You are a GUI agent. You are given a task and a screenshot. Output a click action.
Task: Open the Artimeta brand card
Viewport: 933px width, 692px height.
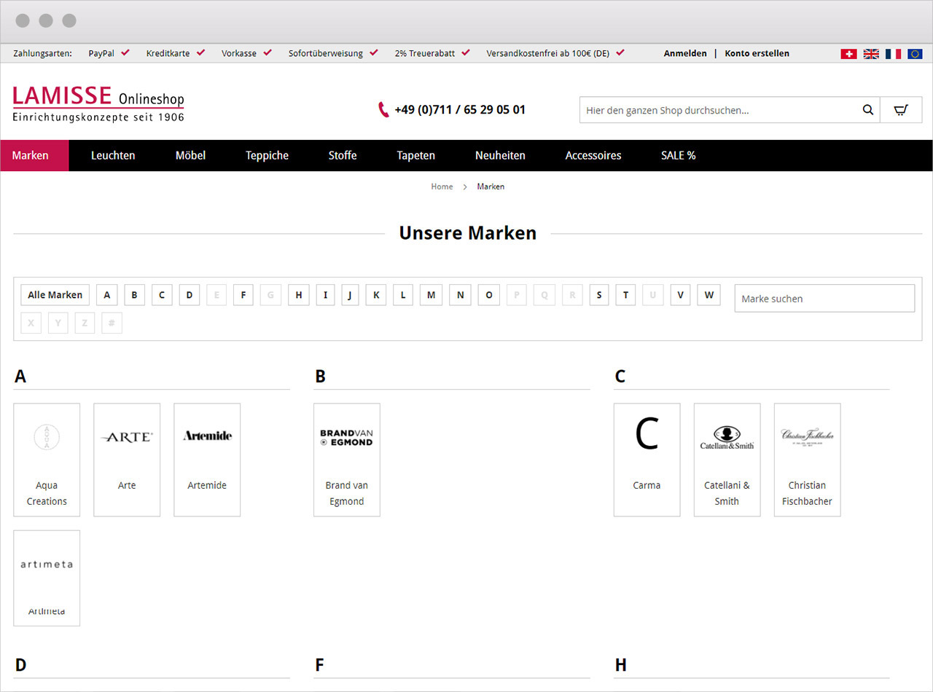coord(47,578)
